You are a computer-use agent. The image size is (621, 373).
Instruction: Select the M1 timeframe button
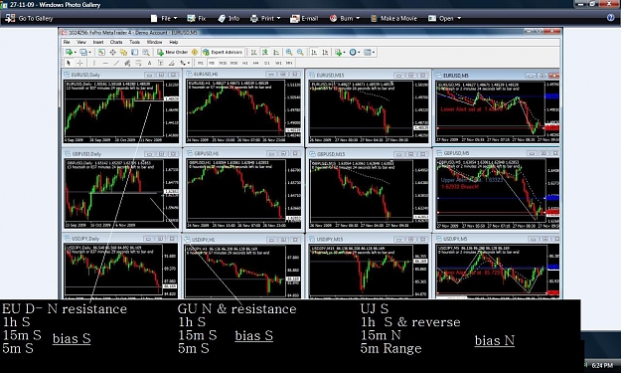coord(200,63)
